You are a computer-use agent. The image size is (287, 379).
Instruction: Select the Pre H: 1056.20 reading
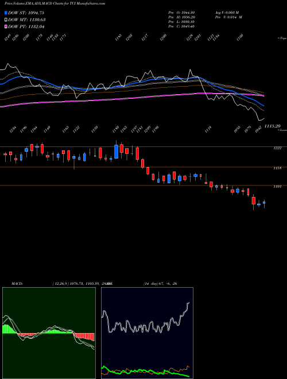(181, 17)
